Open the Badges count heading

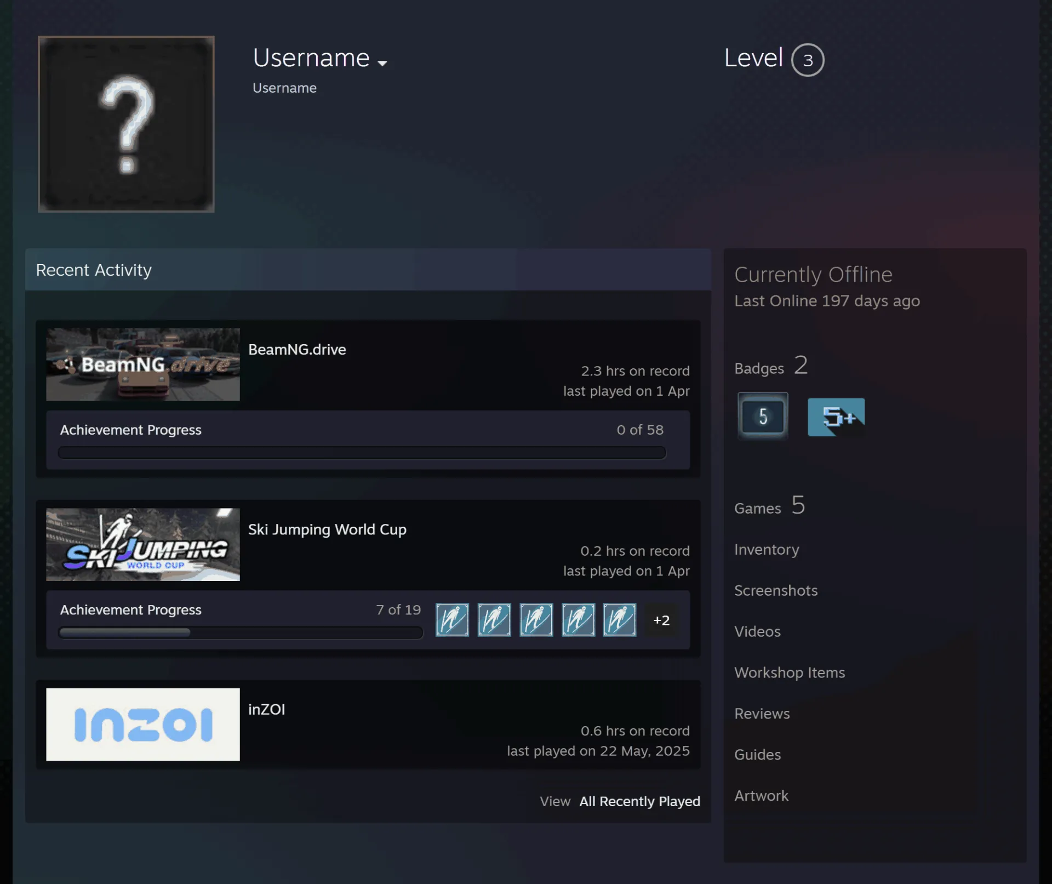pos(770,366)
